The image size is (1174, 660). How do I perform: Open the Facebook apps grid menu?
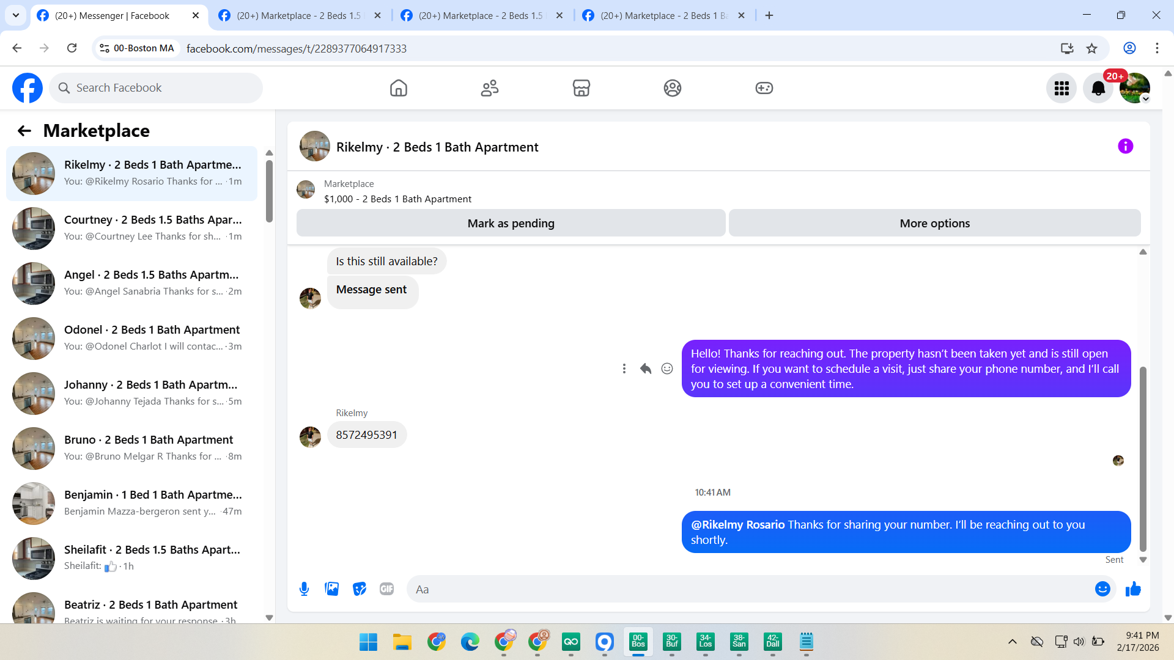pyautogui.click(x=1061, y=89)
